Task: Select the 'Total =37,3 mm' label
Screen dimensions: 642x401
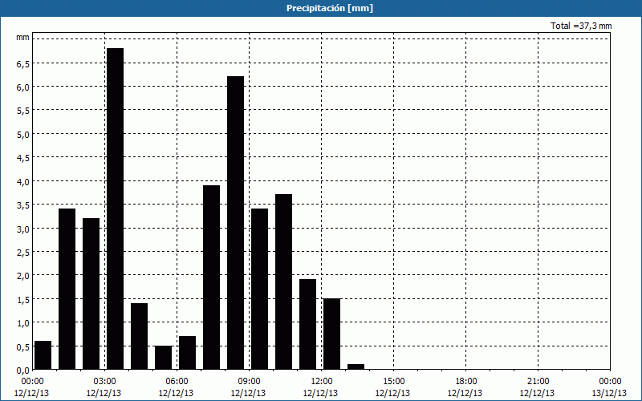Action: coord(581,26)
